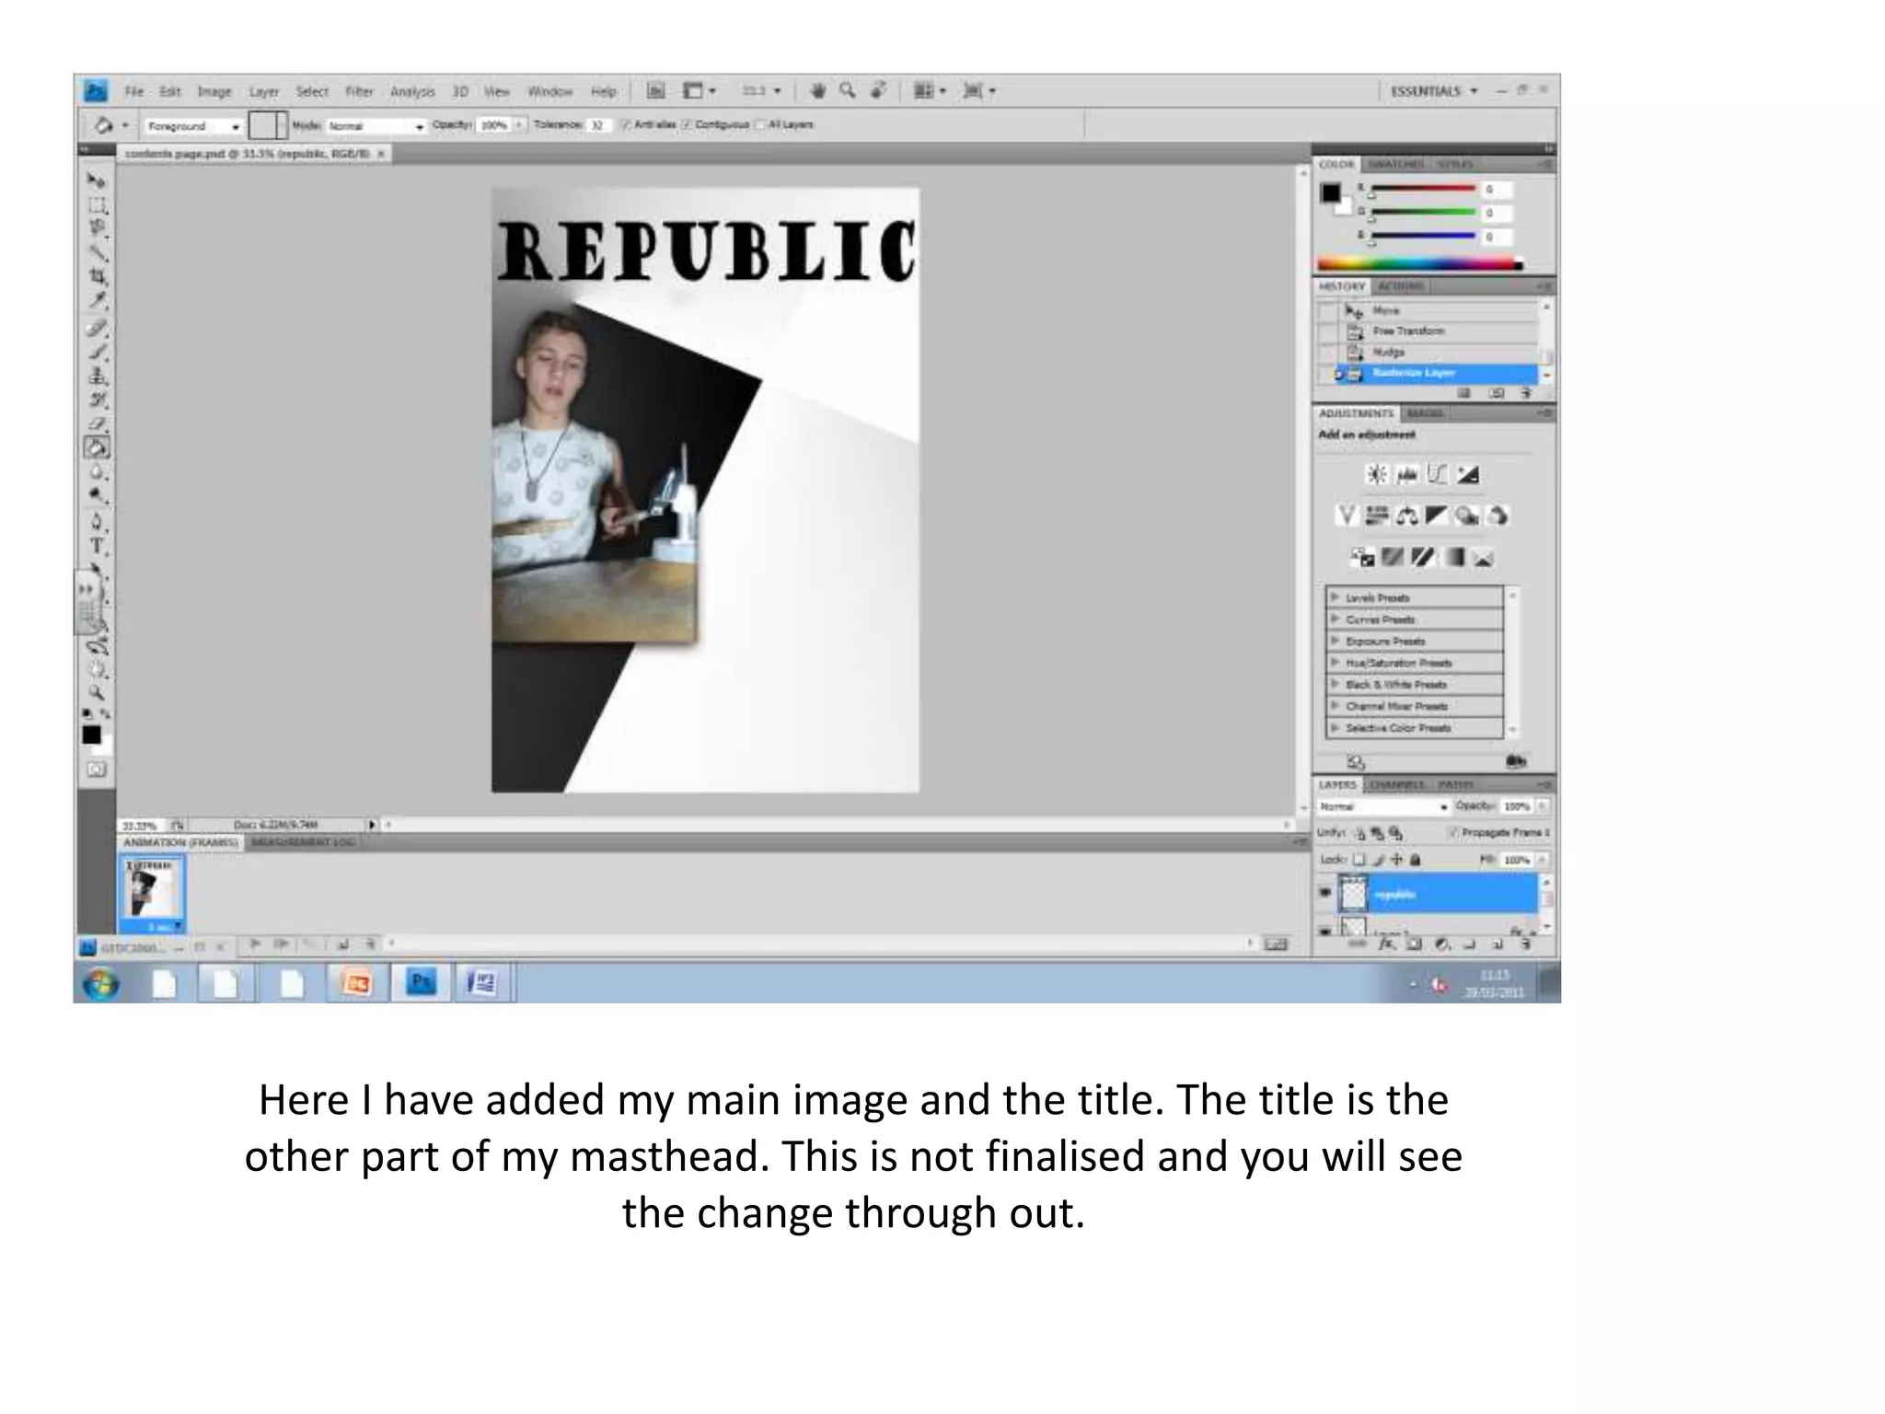Select the Zoom tool in toolbox
Viewport: 1885px width, 1414px height.
click(97, 692)
